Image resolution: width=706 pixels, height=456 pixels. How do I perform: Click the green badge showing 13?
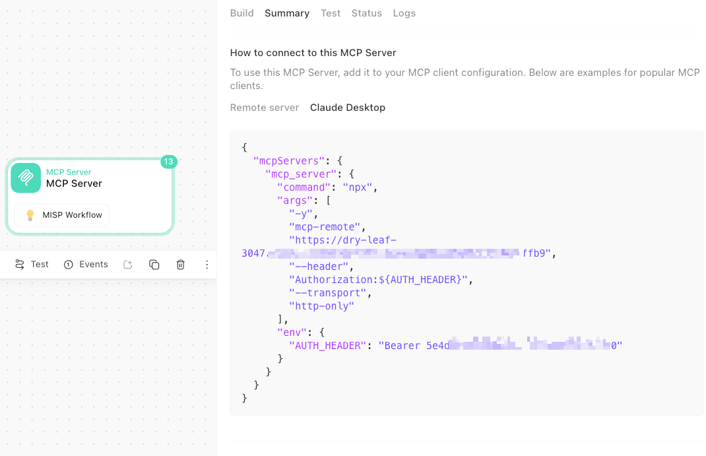click(169, 162)
